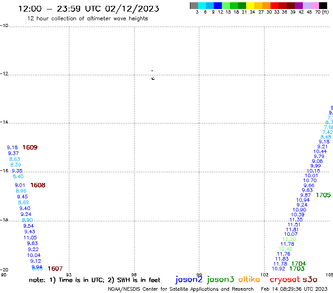
Task: Click the 'altika' satellite legend label
Action: (x=249, y=279)
